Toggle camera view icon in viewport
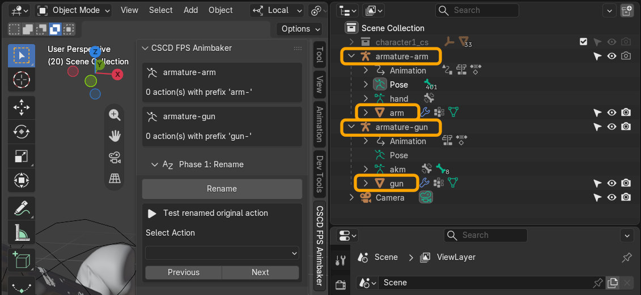 pyautogui.click(x=114, y=158)
